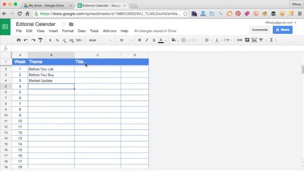Open the Edit menu

29,31
